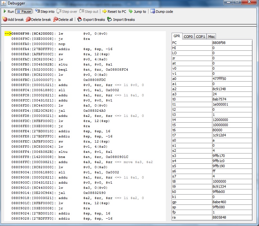The height and width of the screenshot is (226, 259).
Task: Select the Misc tab
Action: coord(211,37)
